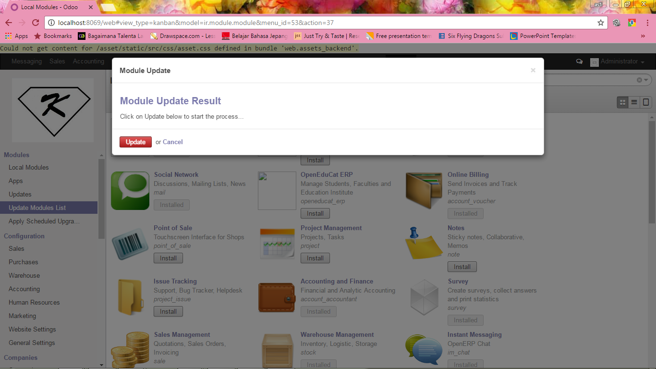Click the Accounting and Finance wallet icon
The width and height of the screenshot is (656, 369).
click(277, 297)
